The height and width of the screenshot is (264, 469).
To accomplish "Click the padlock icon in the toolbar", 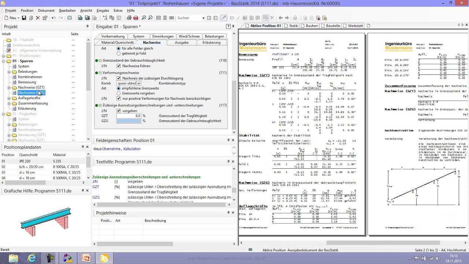I will pos(295,18).
